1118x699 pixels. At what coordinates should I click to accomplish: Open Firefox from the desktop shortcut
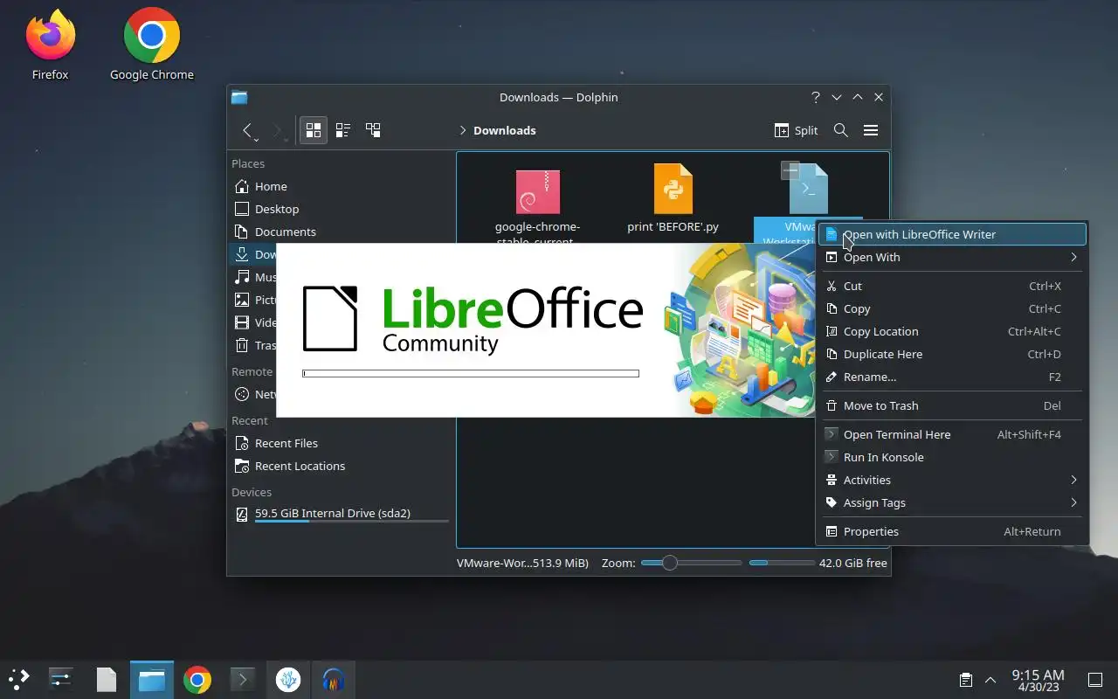(x=50, y=45)
